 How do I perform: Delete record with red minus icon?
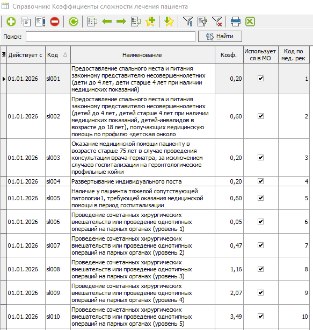coord(55,22)
